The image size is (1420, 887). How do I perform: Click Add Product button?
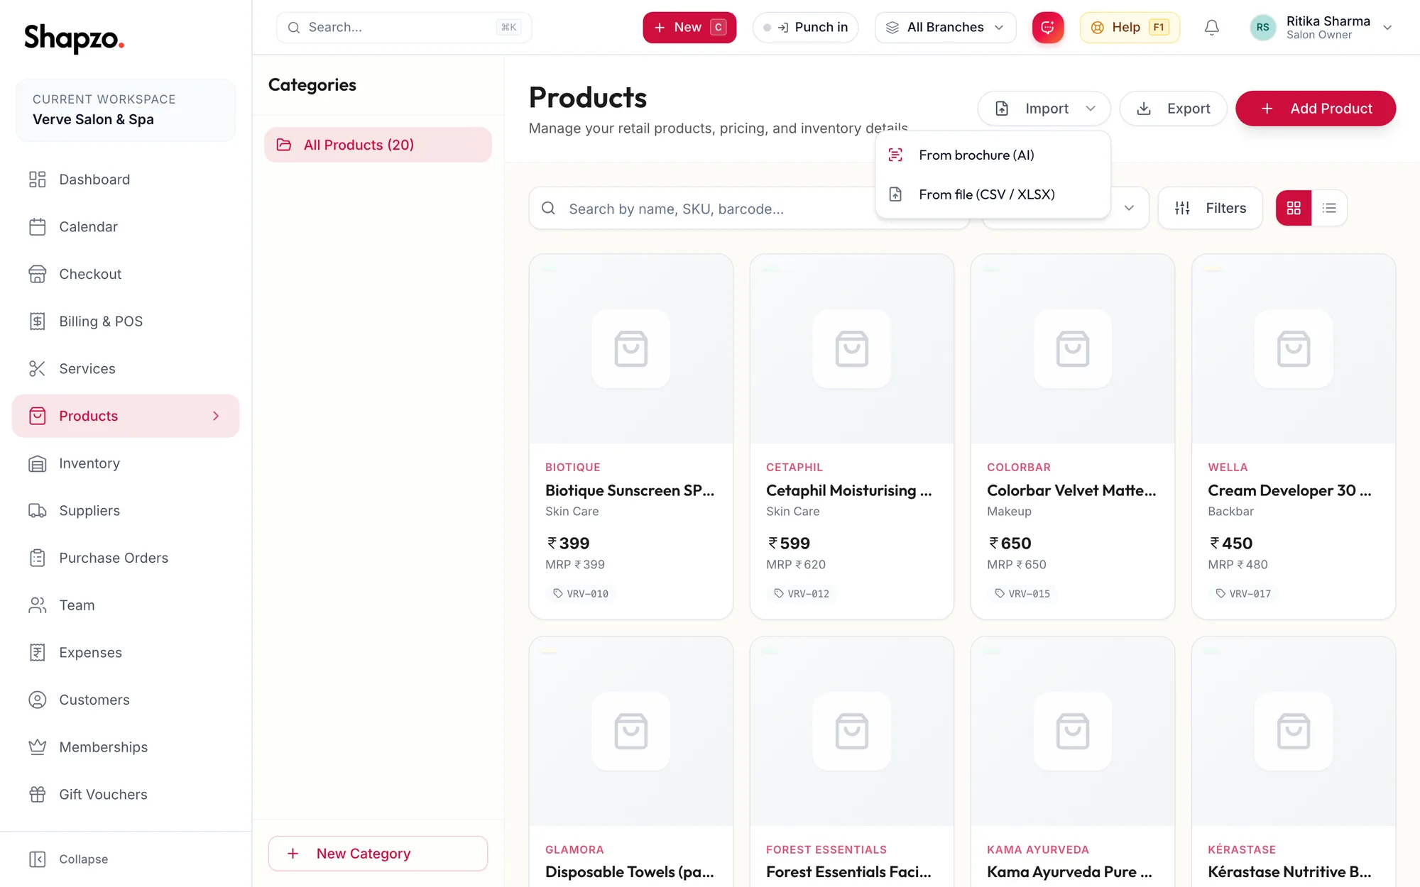(1316, 109)
